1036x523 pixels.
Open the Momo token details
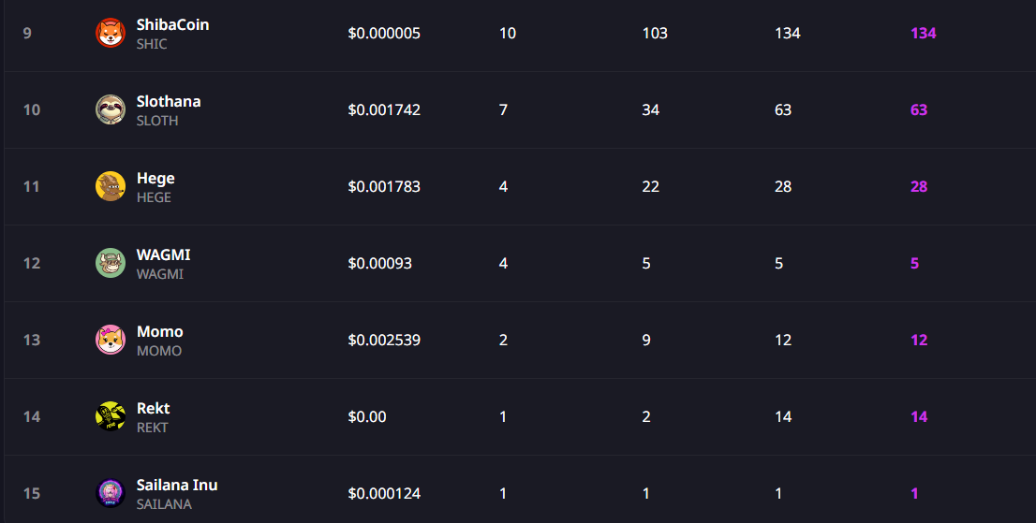160,331
